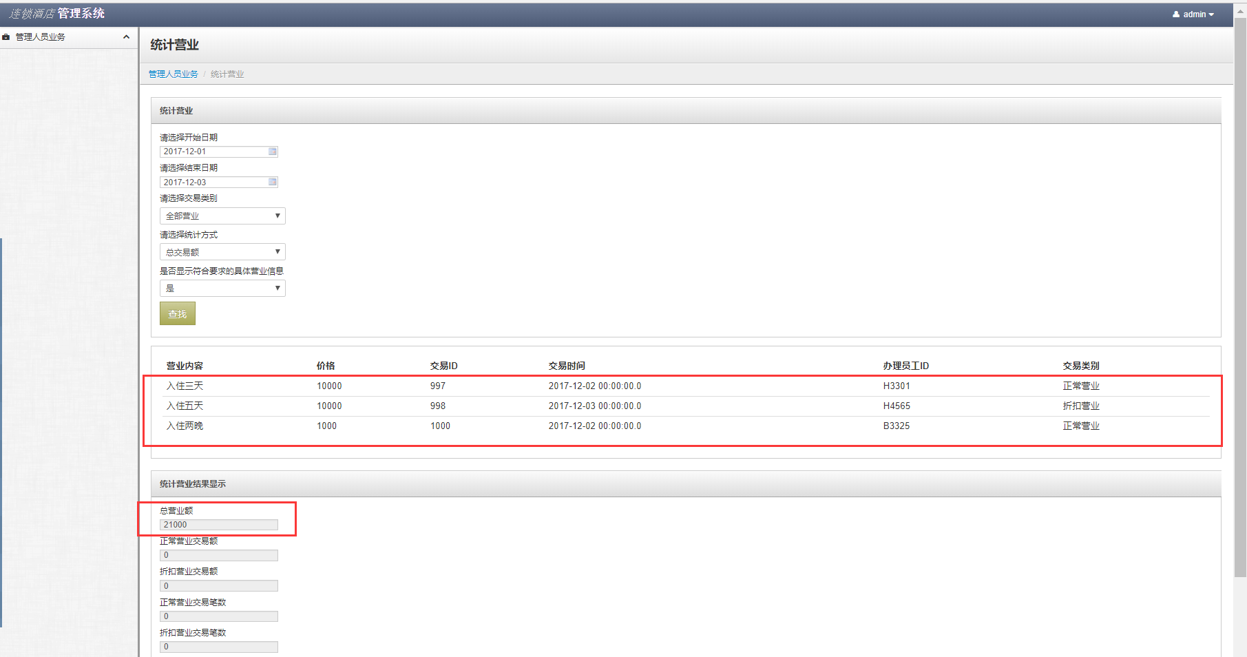The width and height of the screenshot is (1247, 657).
Task: Focus the start date field 2017-12-01
Action: 219,152
